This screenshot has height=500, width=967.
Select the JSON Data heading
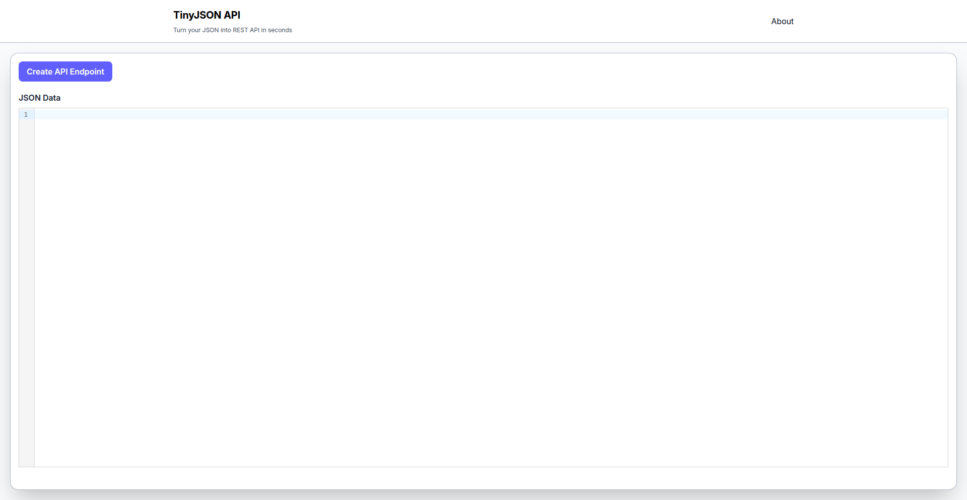(x=39, y=98)
